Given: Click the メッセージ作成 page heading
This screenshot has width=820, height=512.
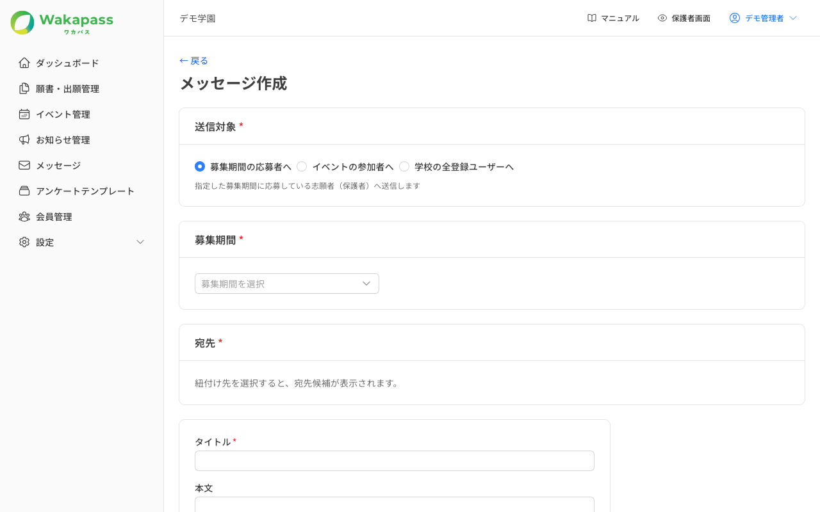Looking at the screenshot, I should [x=233, y=84].
